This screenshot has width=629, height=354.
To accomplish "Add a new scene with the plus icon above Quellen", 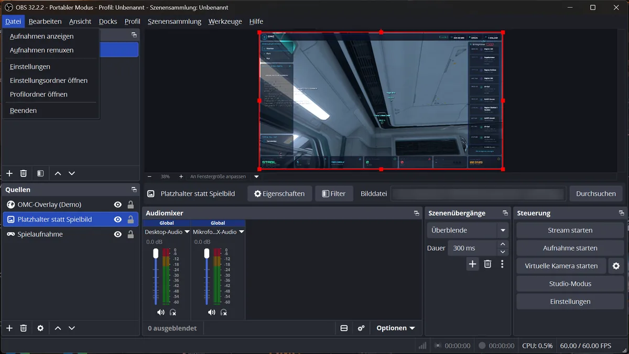I will [9, 173].
